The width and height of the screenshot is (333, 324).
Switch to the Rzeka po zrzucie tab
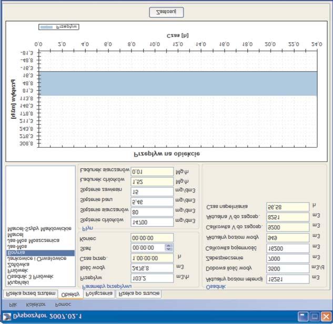pyautogui.click(x=139, y=294)
